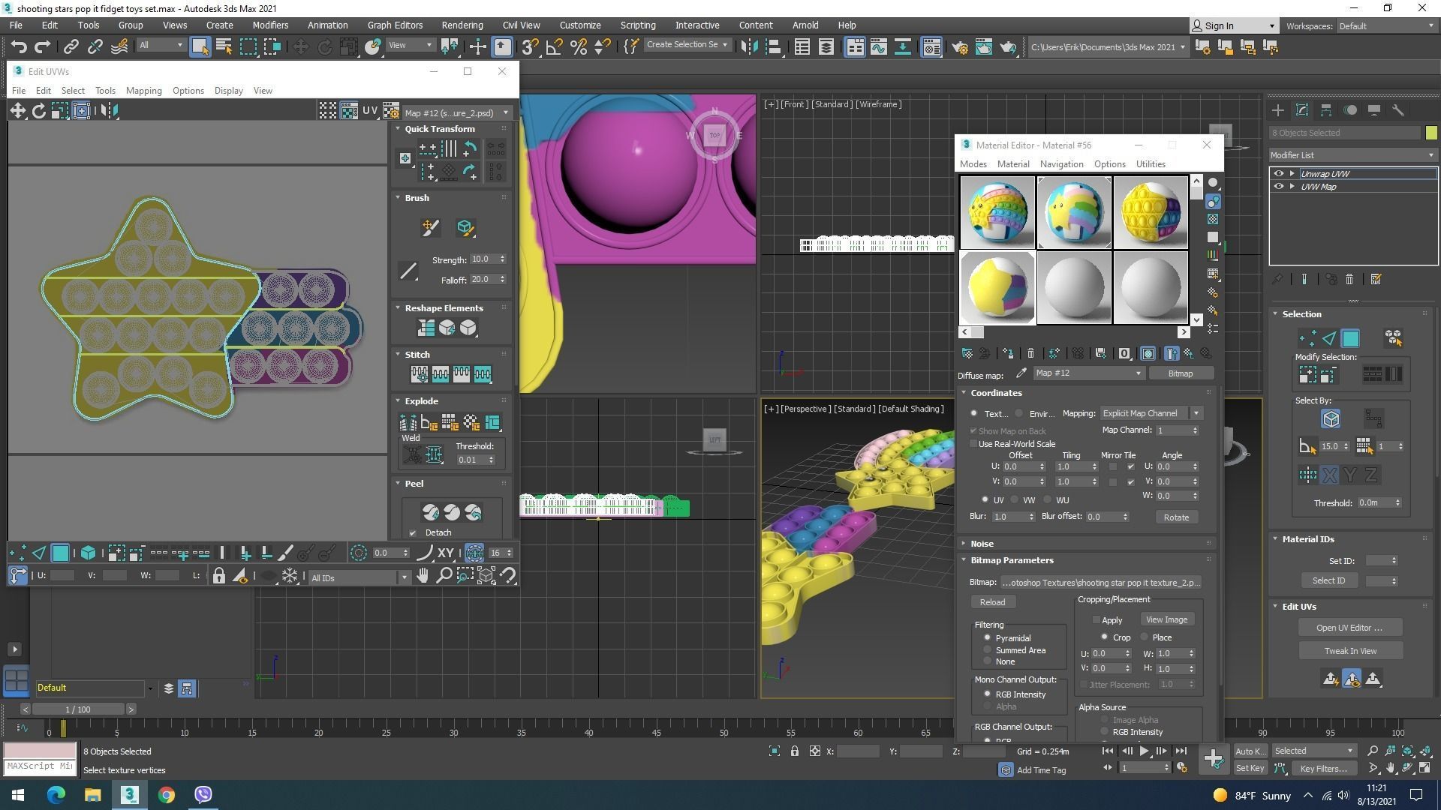Click the object color swatch beside object name
The height and width of the screenshot is (810, 1441).
tap(1431, 133)
